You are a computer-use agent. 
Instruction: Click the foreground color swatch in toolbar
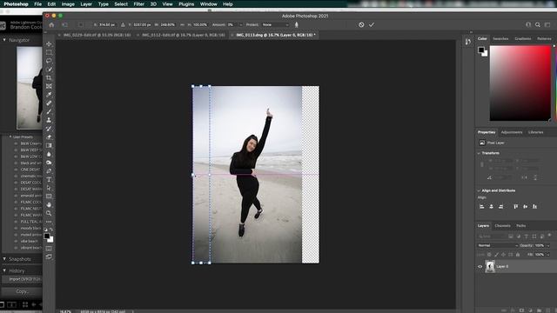coord(46,236)
